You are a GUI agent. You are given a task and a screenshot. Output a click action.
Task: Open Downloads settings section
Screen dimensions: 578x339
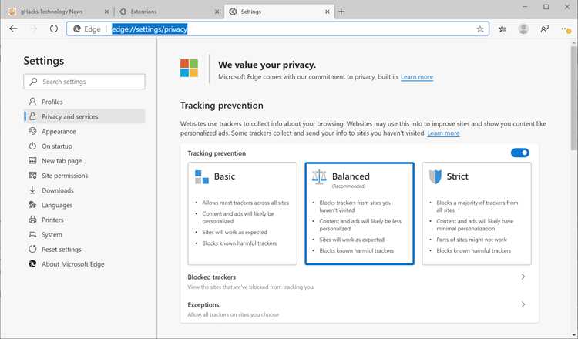click(85, 190)
